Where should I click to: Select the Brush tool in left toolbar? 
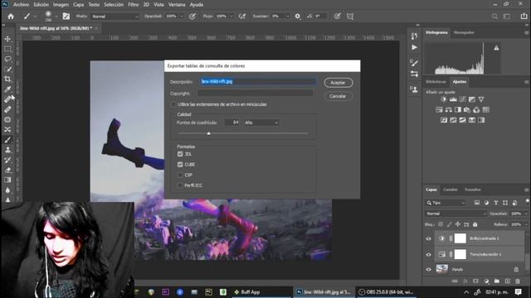[7, 140]
